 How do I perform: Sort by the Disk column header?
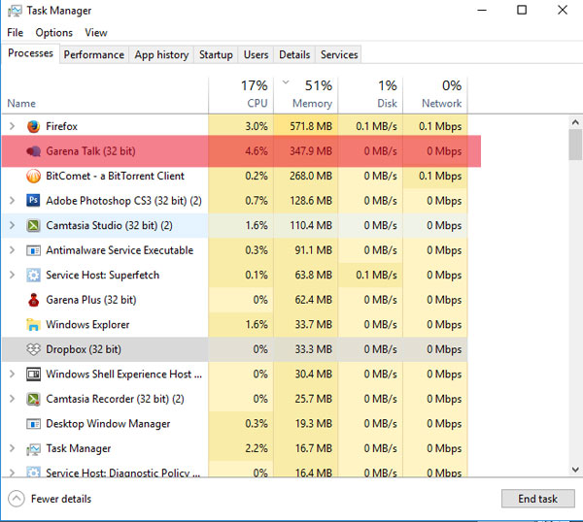point(370,95)
